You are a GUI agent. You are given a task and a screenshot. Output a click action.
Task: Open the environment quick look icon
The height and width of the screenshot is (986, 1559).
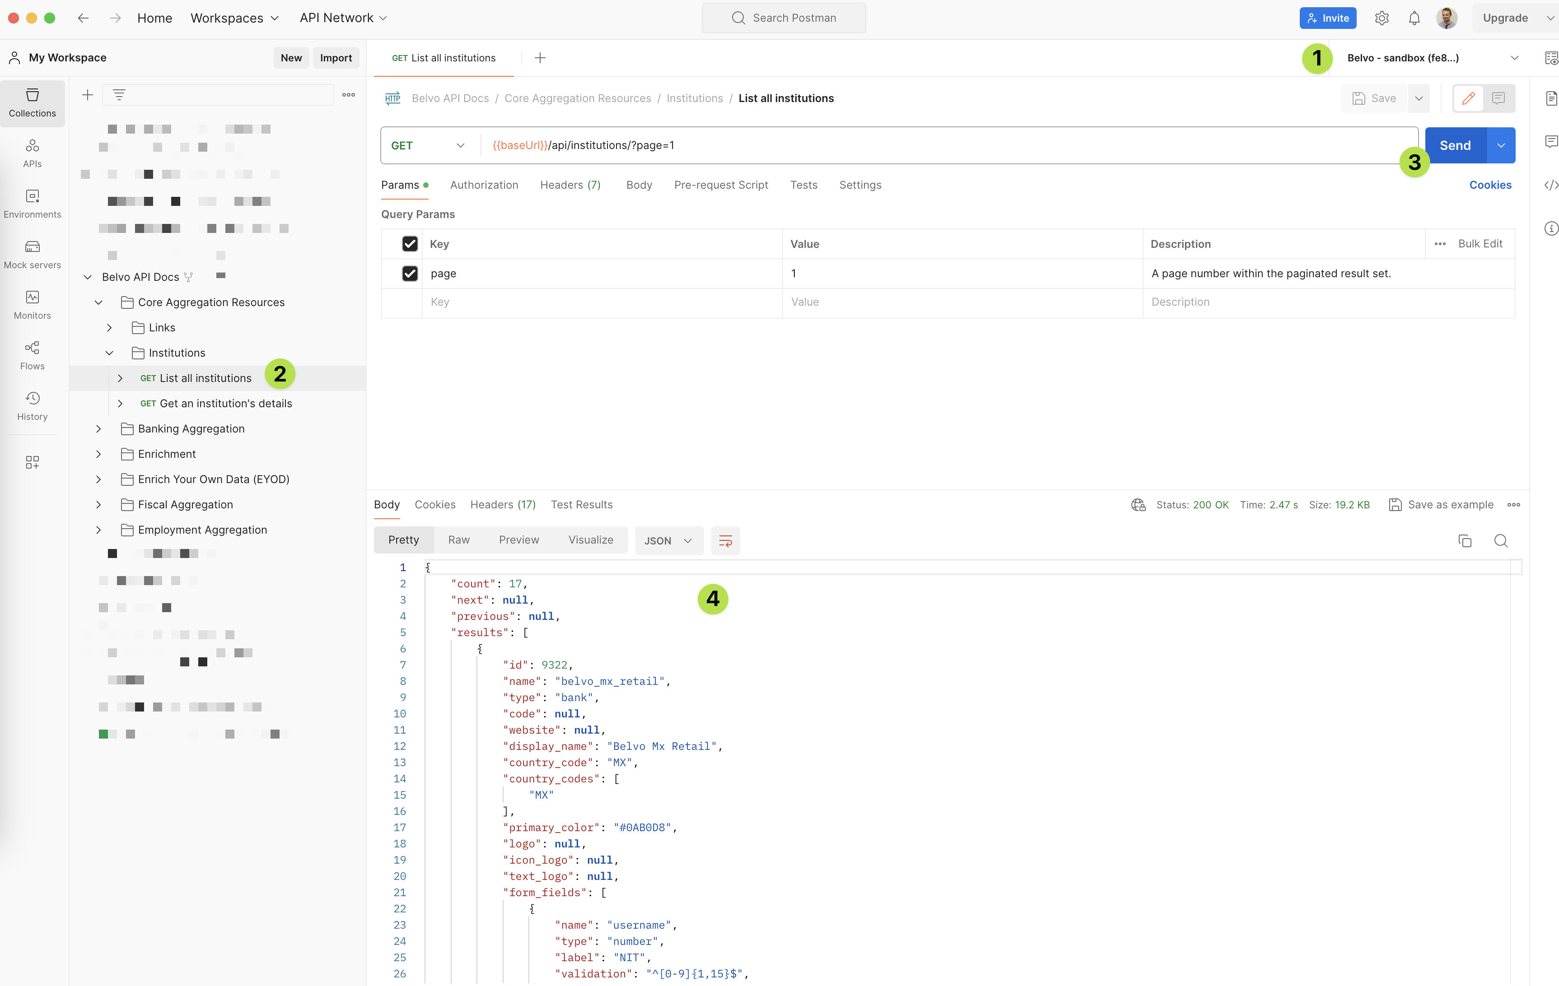pos(1551,58)
